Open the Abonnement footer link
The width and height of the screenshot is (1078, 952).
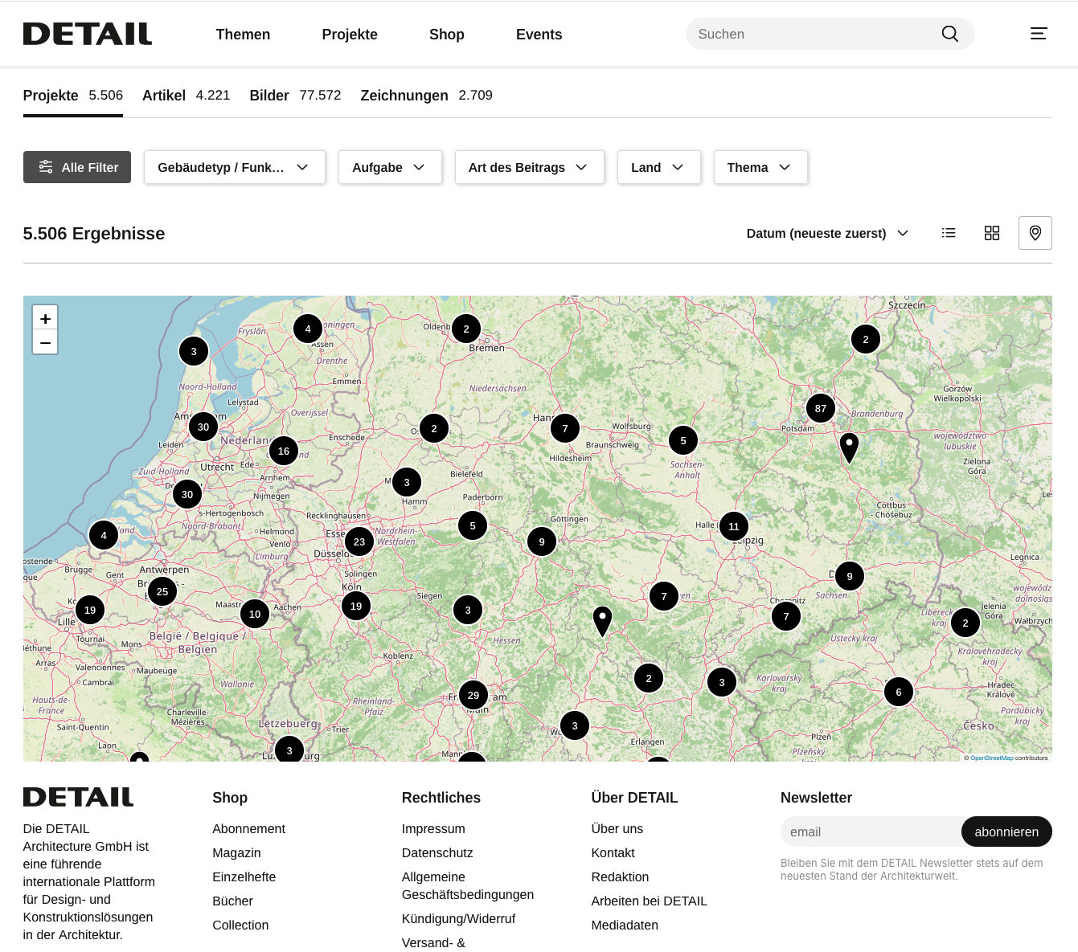coord(248,828)
